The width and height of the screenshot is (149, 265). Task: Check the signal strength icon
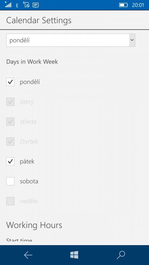tap(8, 5)
